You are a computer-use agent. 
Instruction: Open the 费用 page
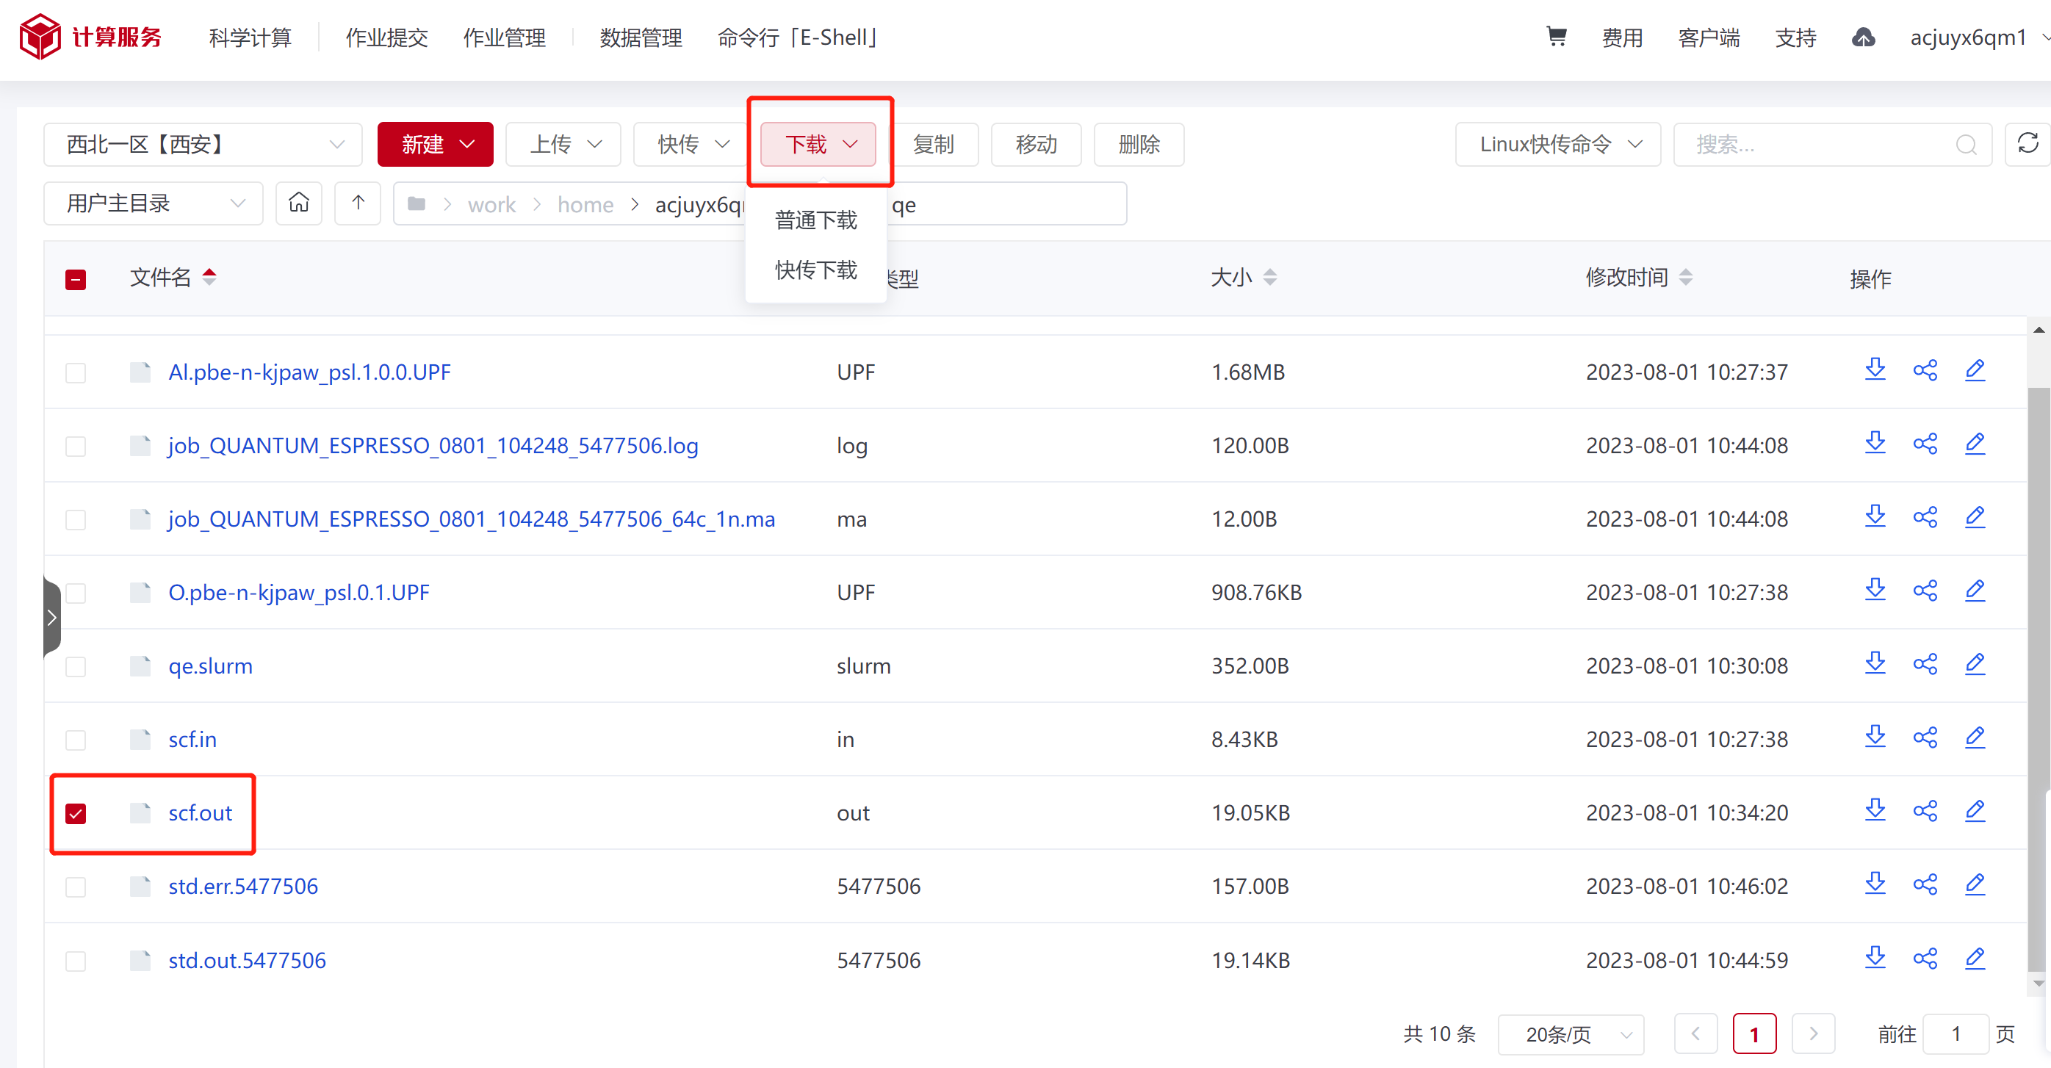pos(1622,37)
